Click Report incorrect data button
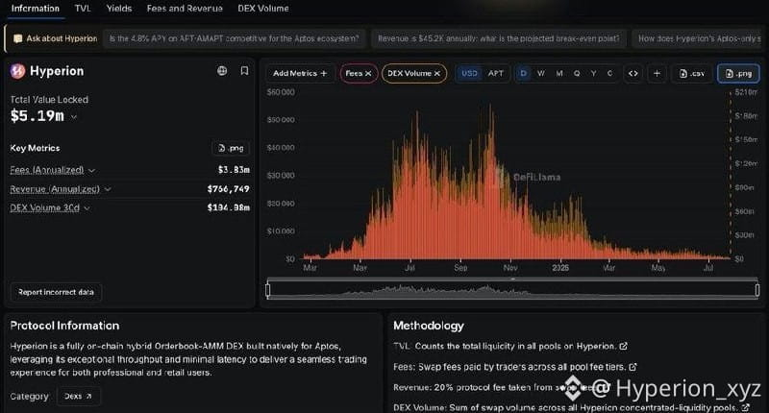The image size is (769, 413). coord(56,292)
